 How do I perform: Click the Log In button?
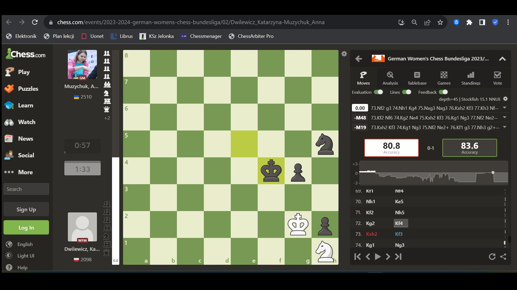coord(26,228)
